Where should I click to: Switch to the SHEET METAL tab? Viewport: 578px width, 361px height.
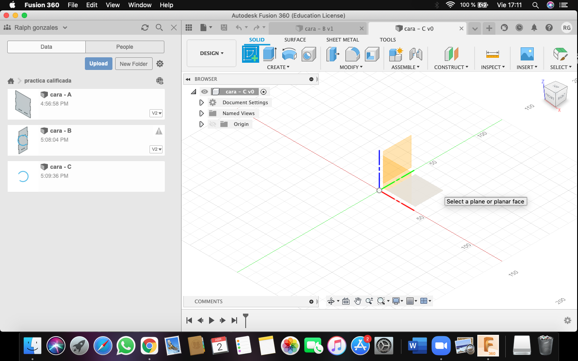click(343, 40)
